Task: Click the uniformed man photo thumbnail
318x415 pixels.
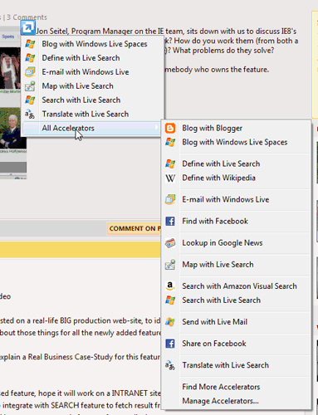Action: click(12, 129)
